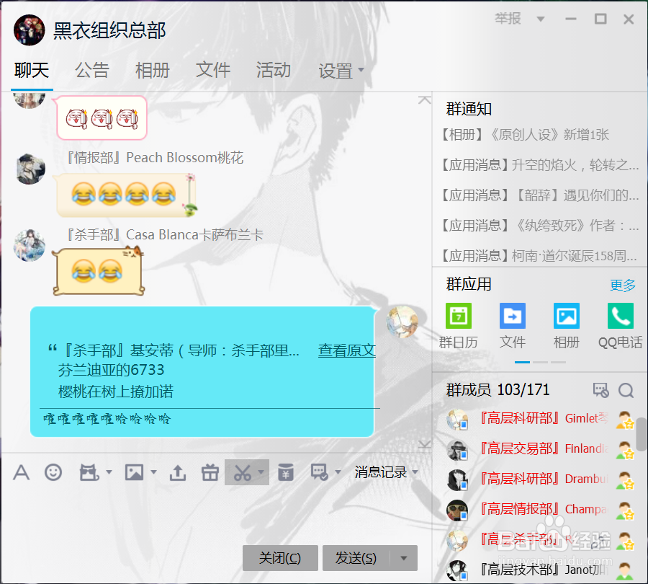
Task: Click the screenshot scissors icon
Action: tap(242, 472)
